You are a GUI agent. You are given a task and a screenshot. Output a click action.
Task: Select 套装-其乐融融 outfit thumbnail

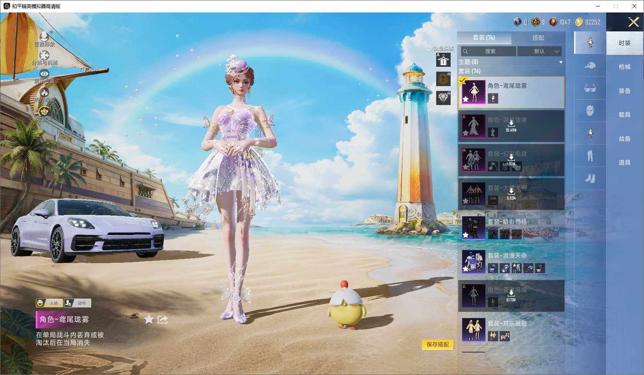(474, 330)
